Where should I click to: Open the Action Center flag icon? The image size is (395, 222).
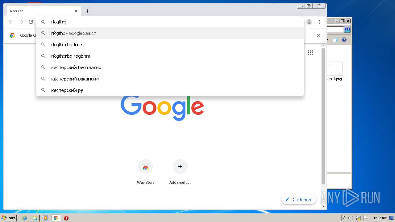365,218
